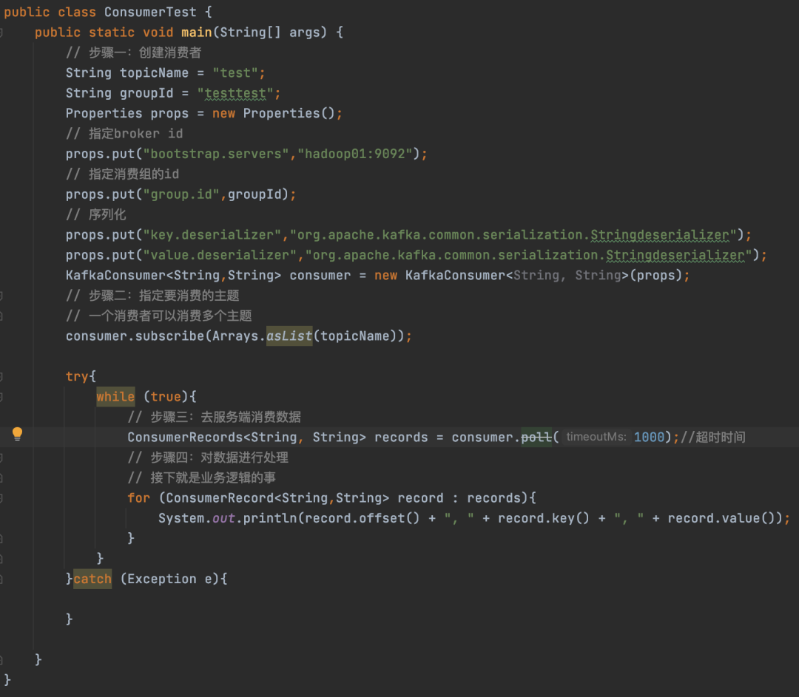Click the struck-through poll method
799x697 pixels.
[536, 438]
